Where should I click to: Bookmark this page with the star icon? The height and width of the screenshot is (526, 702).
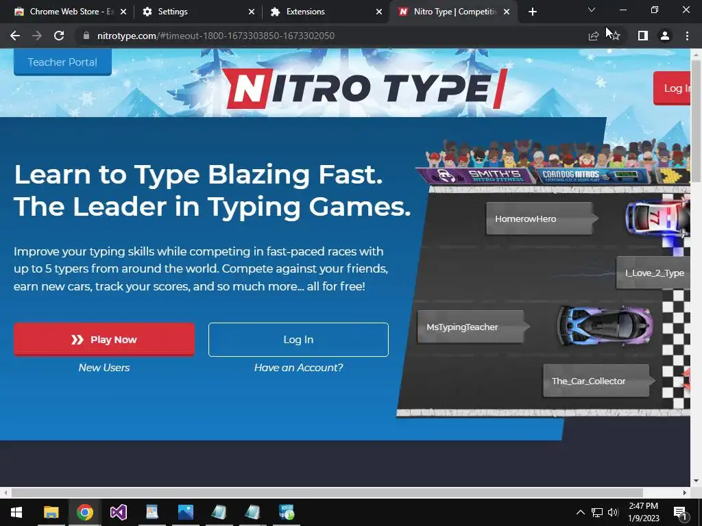tap(616, 36)
